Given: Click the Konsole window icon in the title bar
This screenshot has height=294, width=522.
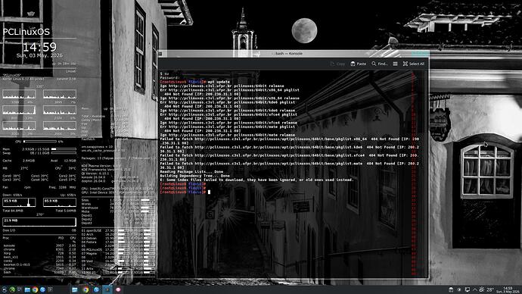Looking at the screenshot, I should pyautogui.click(x=160, y=53).
